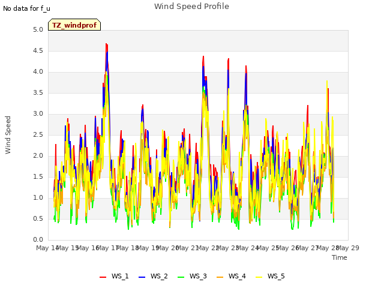Click the orange WS_4 legend swatch
Screen dimensions: 384x288
(220, 277)
